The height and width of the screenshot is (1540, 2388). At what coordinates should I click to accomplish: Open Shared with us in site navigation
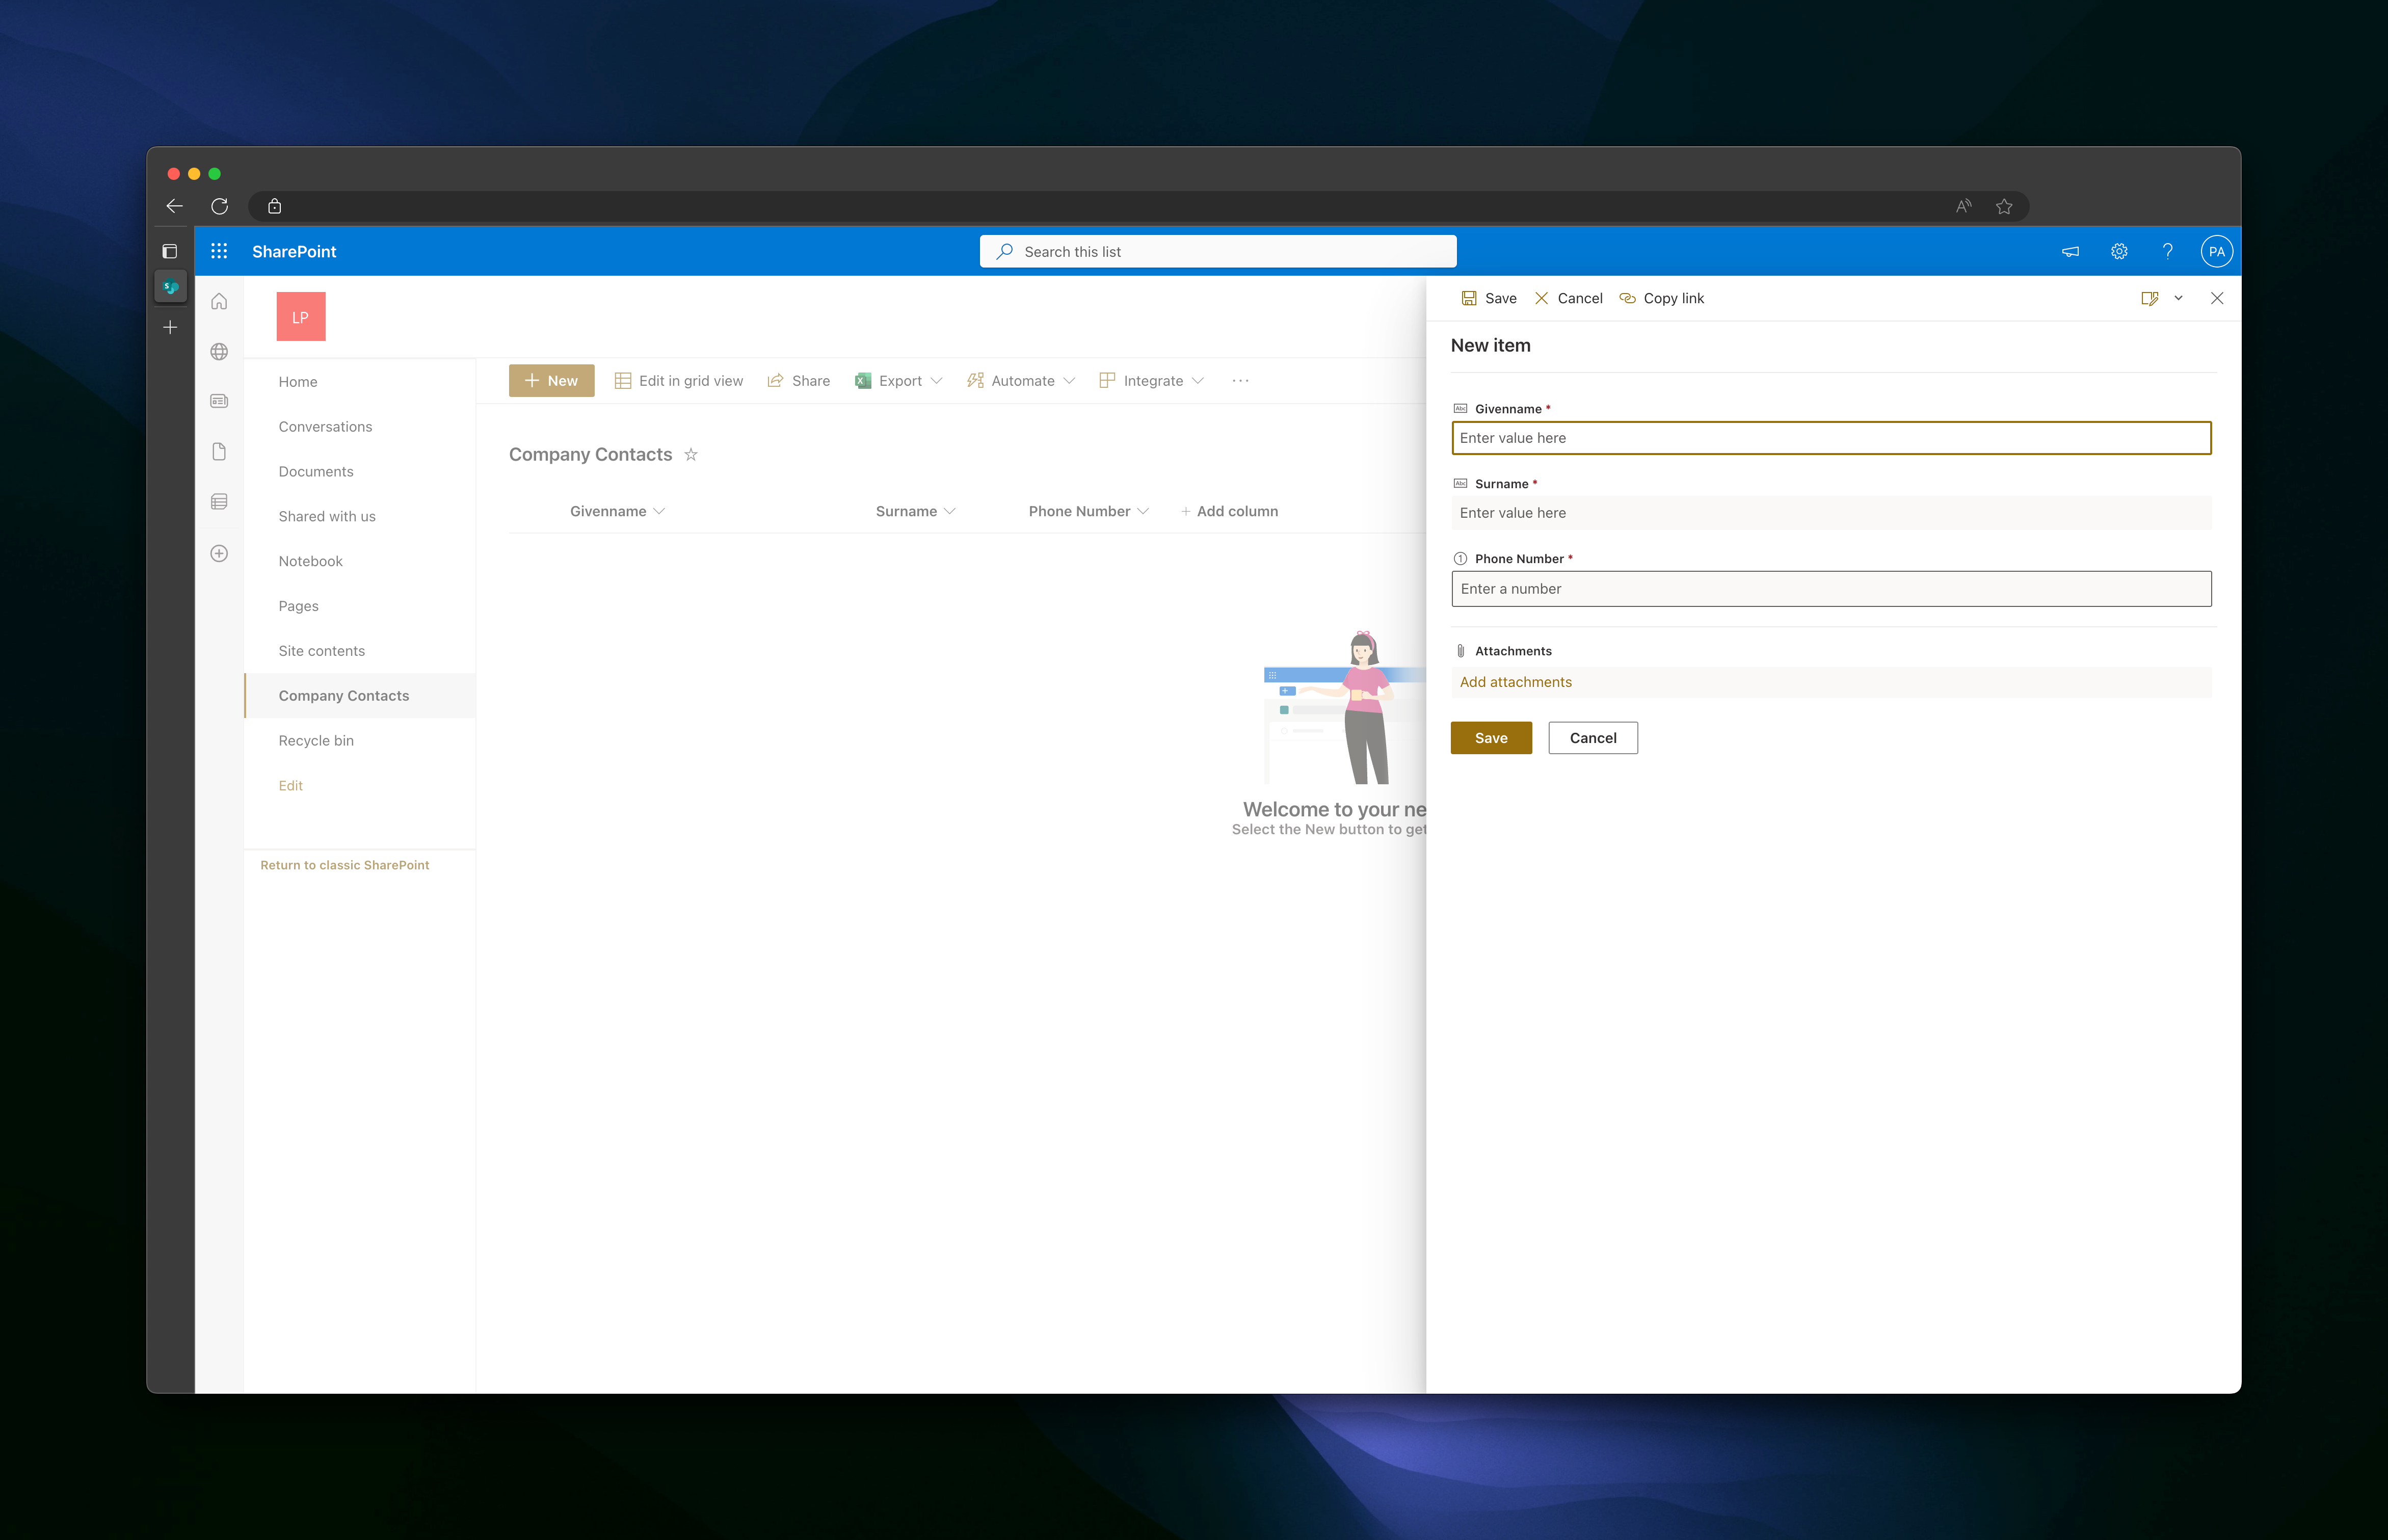click(327, 516)
